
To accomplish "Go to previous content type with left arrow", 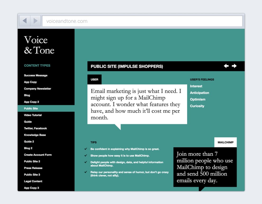I will [226, 66].
